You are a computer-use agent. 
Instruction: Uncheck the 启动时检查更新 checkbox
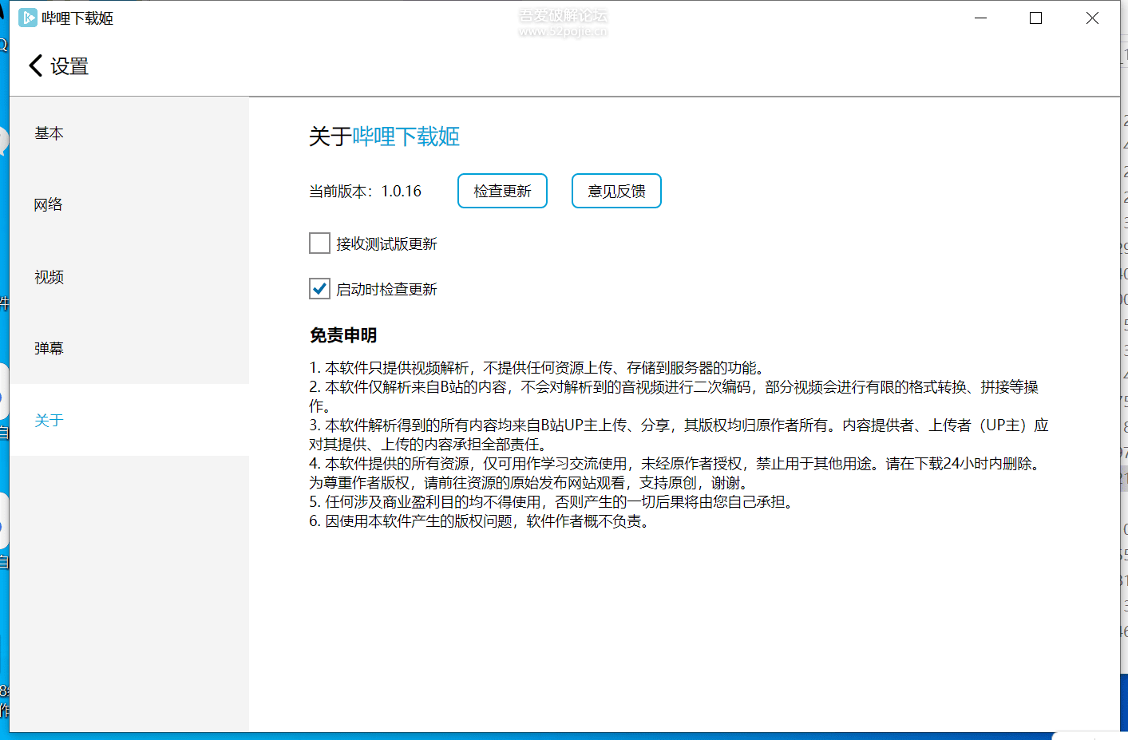pyautogui.click(x=319, y=288)
